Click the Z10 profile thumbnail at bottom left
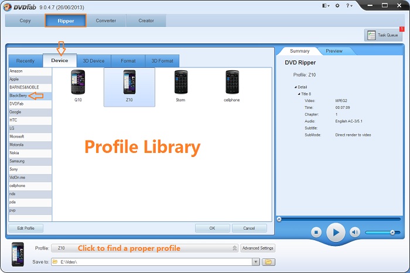Image resolution: width=410 pixels, height=273 pixels. (x=18, y=254)
